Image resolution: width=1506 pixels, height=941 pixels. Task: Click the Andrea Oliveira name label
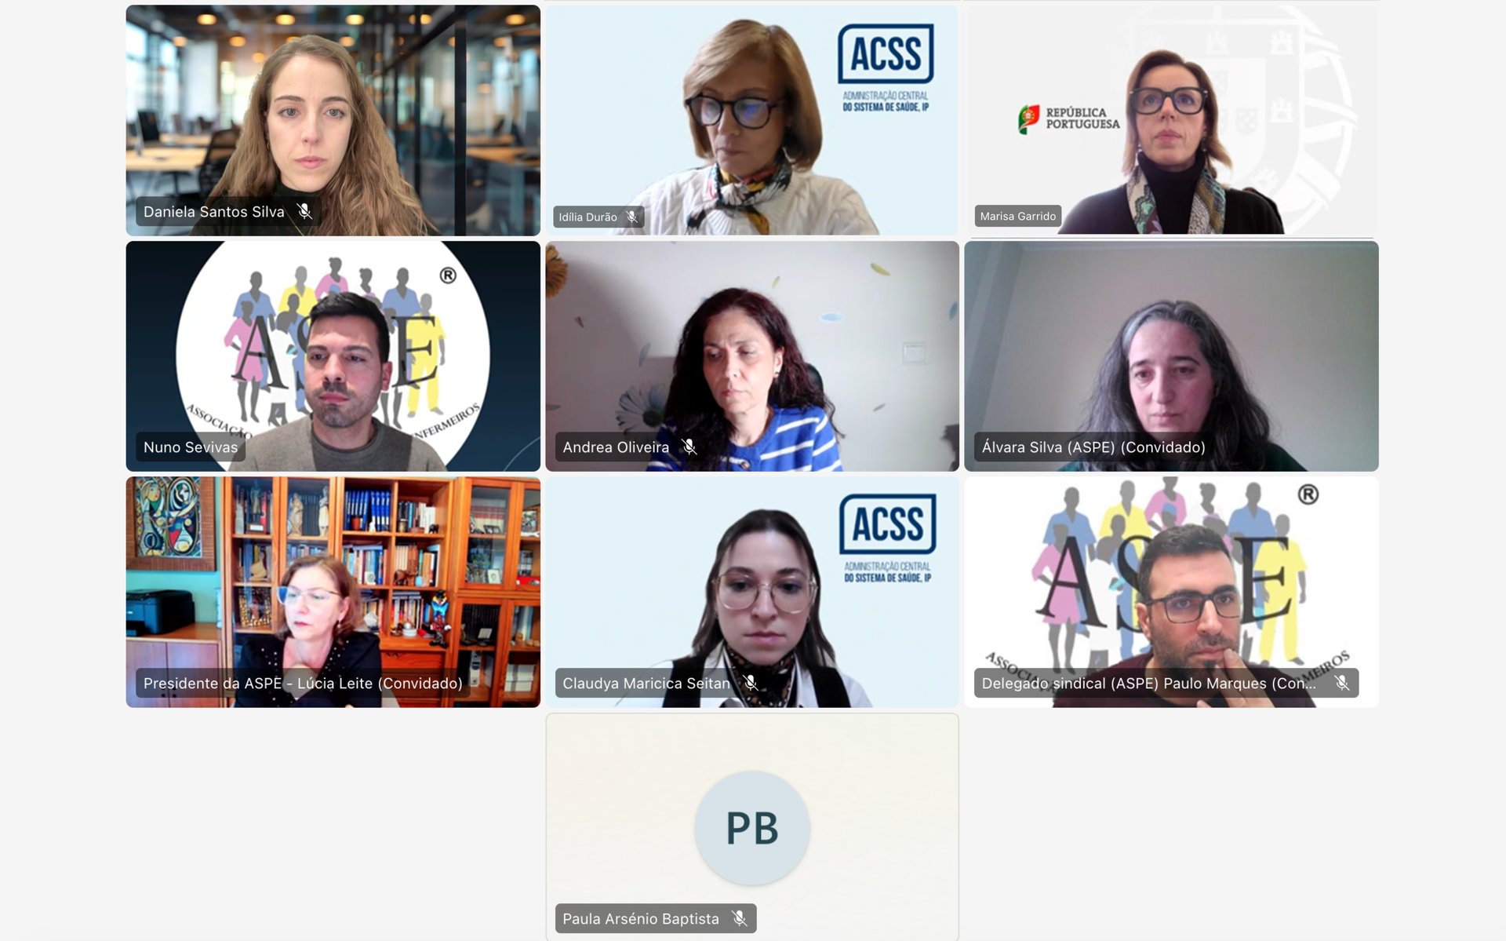[616, 447]
